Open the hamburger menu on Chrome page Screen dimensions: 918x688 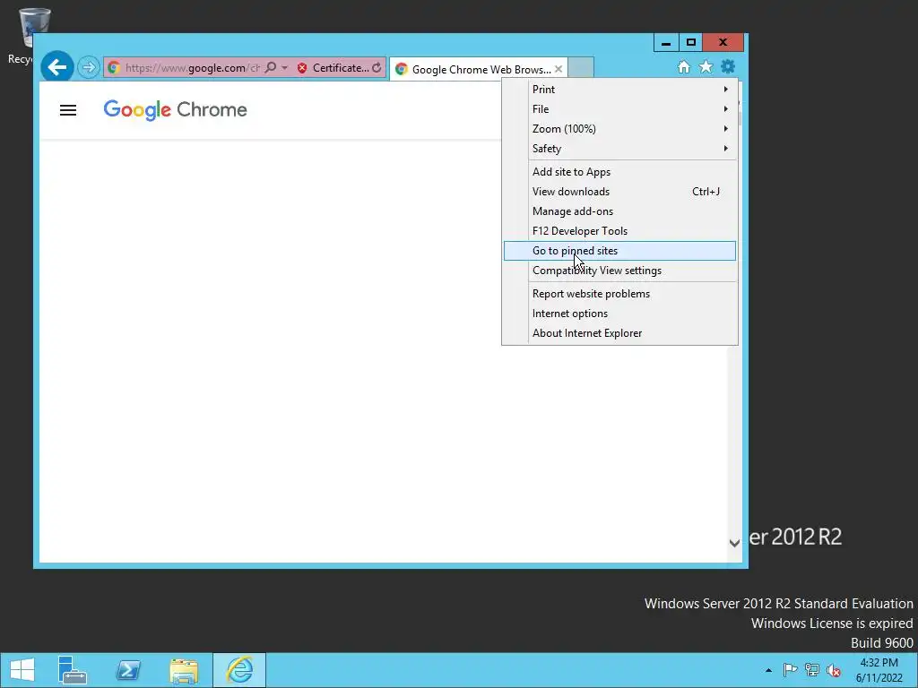click(68, 110)
